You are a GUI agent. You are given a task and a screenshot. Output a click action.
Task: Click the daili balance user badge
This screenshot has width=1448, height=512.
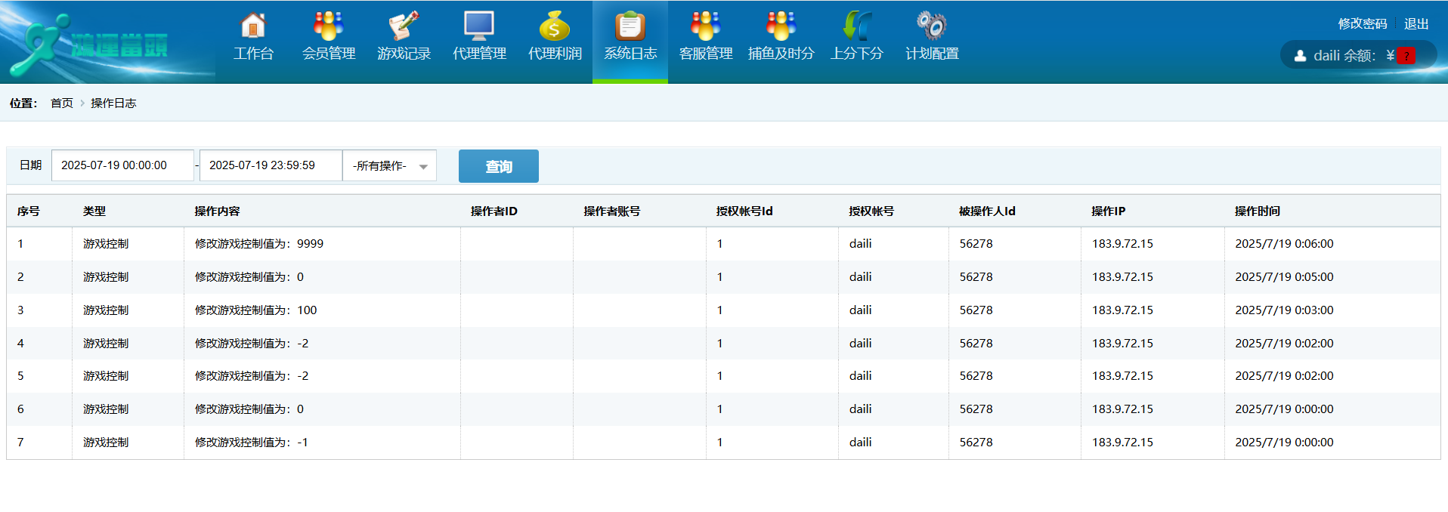click(x=1357, y=55)
